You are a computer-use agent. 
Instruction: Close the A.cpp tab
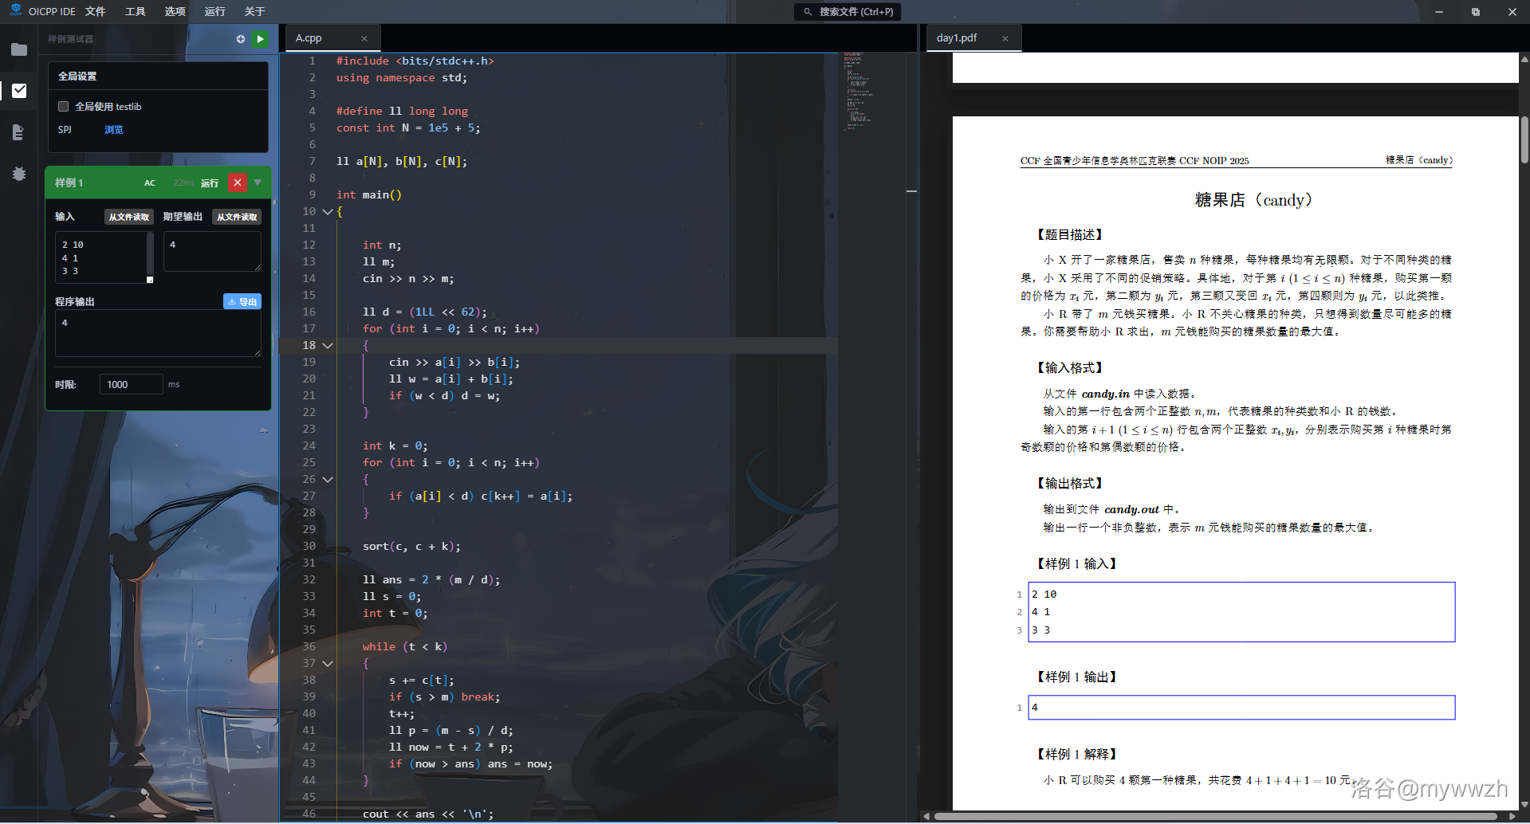pos(364,38)
